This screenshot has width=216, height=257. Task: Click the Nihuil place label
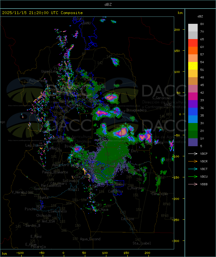[74, 190]
